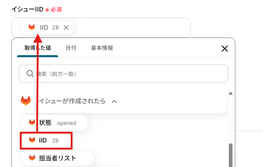Switch to the 日付 tab

click(x=71, y=48)
